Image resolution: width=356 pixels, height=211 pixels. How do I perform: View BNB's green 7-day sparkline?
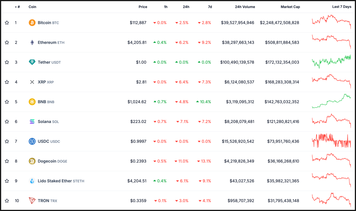tap(331, 101)
